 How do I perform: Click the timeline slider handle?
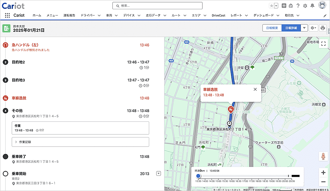point(198,176)
